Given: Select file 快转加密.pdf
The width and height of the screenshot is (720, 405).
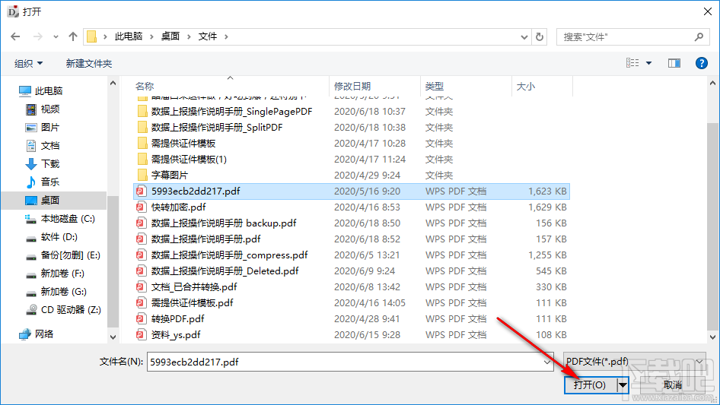Looking at the screenshot, I should pyautogui.click(x=179, y=207).
